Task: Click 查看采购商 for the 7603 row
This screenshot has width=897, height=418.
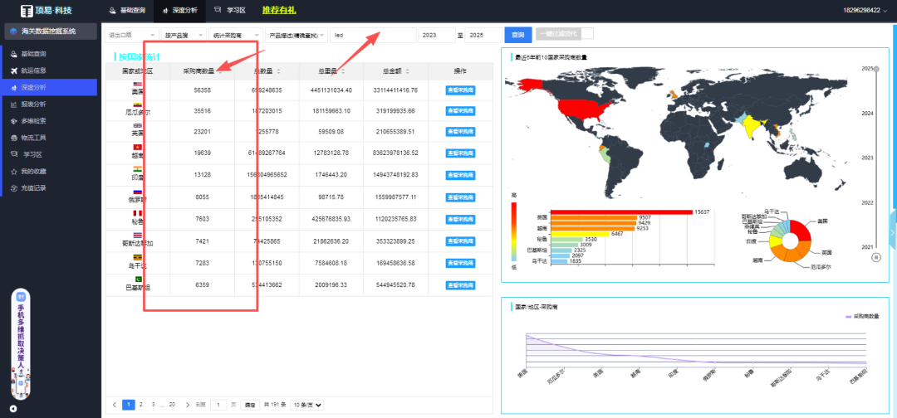Action: click(460, 219)
